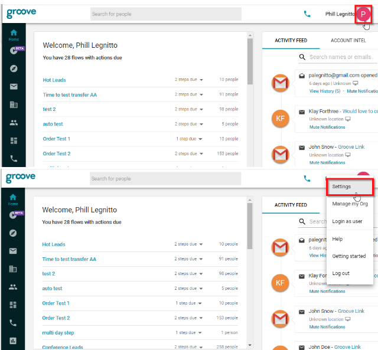Click the building accounts icon in lower screenshot sidebar
Viewport: 378px width, 350px height.
click(13, 269)
